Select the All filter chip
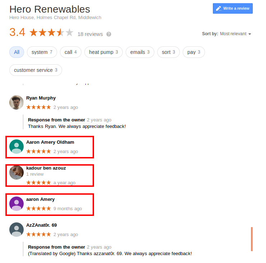Viewport: 266px width, 263px height. [x=17, y=52]
